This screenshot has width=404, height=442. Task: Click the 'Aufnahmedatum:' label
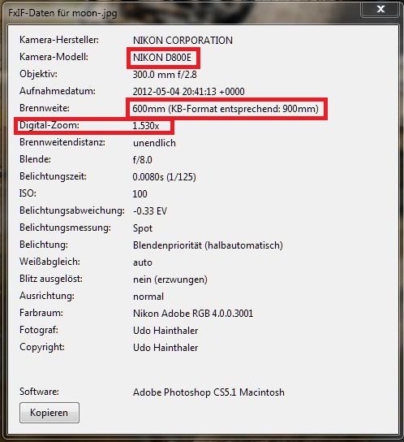(x=58, y=91)
